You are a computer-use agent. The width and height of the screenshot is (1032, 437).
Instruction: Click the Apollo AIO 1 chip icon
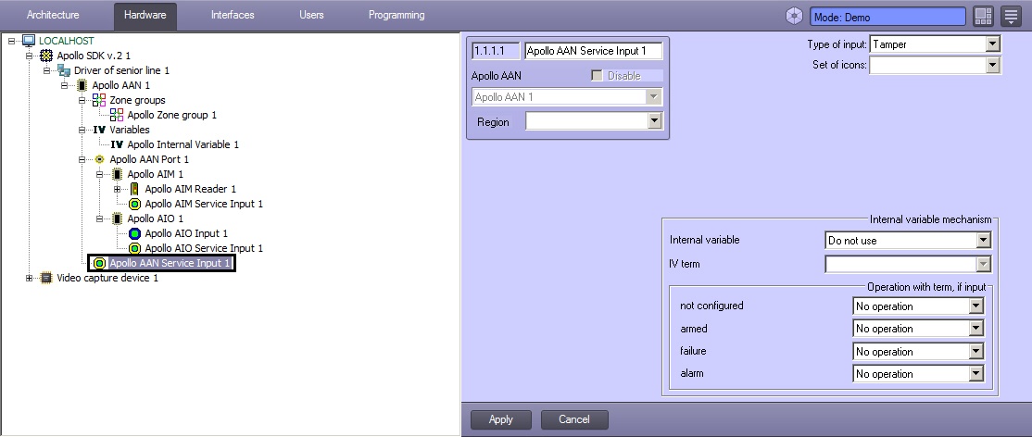click(x=117, y=218)
